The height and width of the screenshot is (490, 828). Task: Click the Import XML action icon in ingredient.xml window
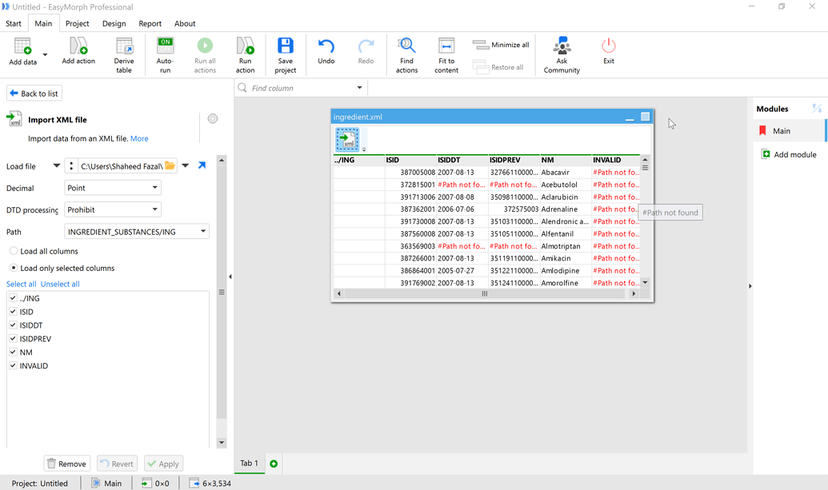point(346,138)
